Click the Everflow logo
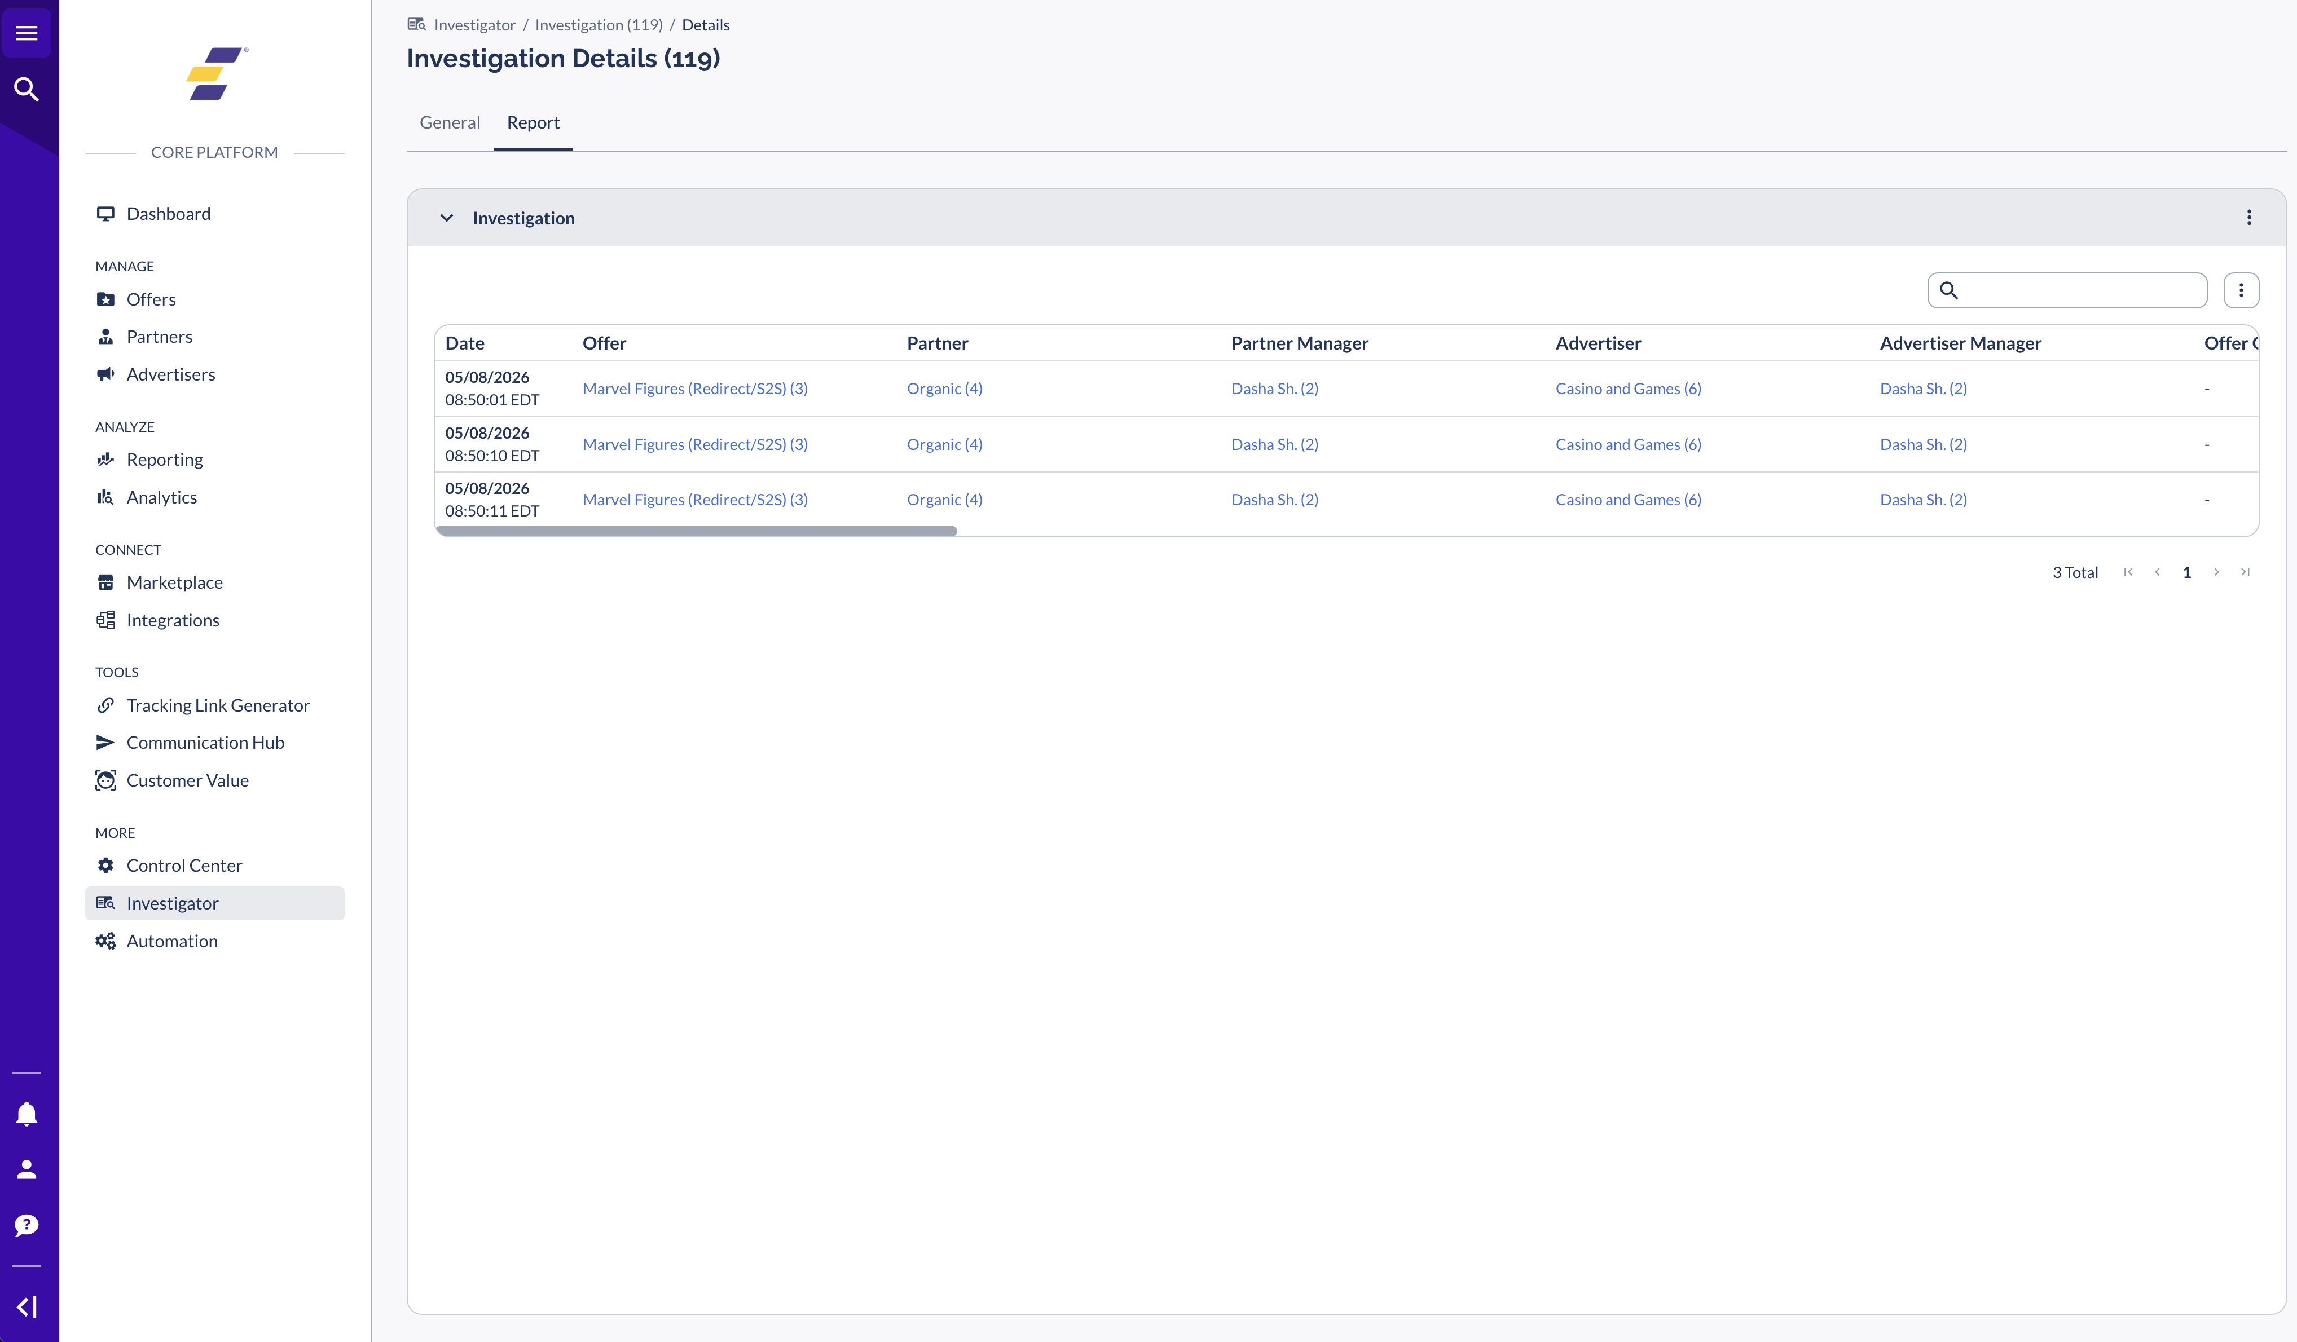Image resolution: width=2297 pixels, height=1342 pixels. pos(216,74)
